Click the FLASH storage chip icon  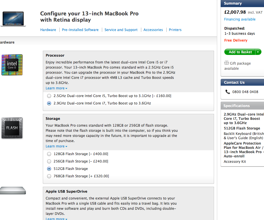click(x=12, y=128)
